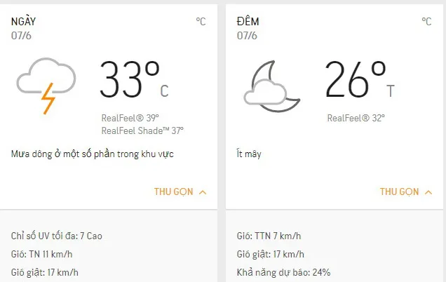Click the day card °C unit label
446x282 pixels.
click(x=201, y=22)
